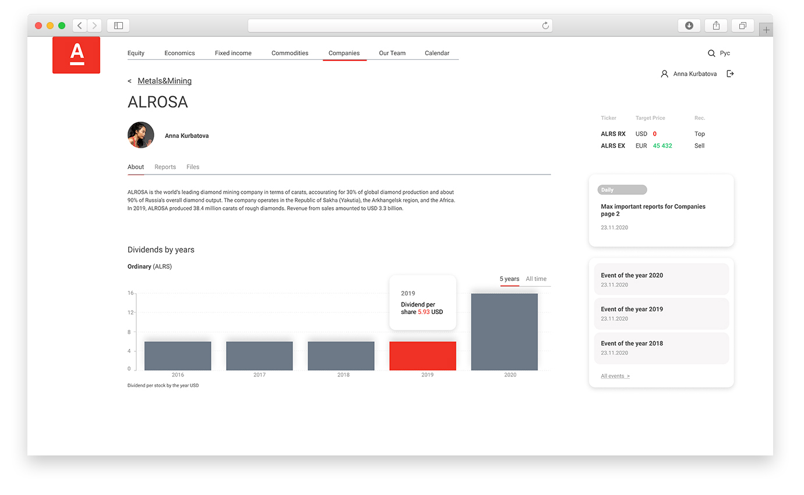Toggle the Safari sidebar button

coord(118,26)
